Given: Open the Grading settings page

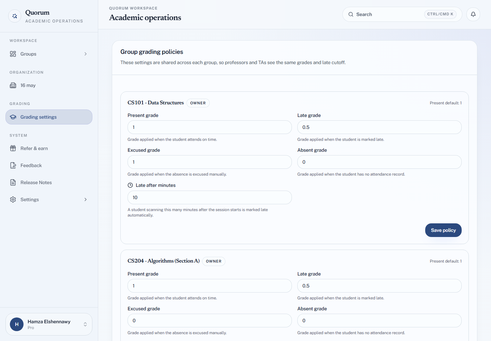Looking at the screenshot, I should point(49,117).
